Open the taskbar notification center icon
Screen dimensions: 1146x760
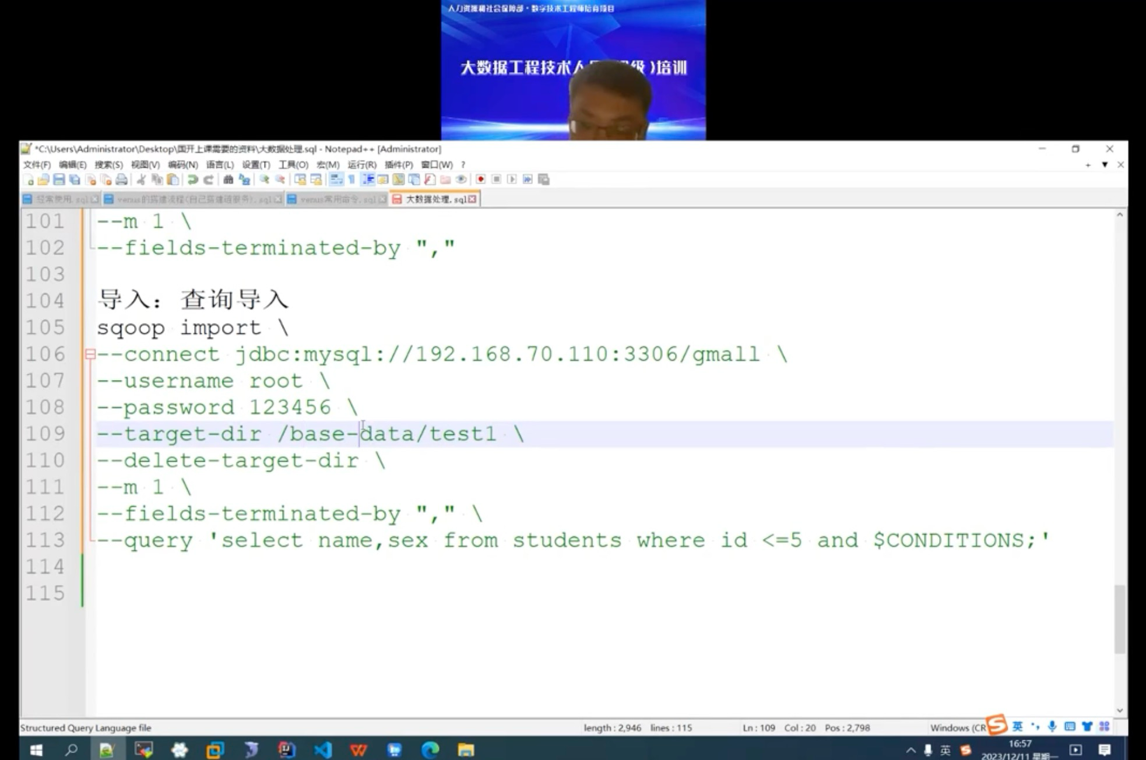tap(1105, 750)
